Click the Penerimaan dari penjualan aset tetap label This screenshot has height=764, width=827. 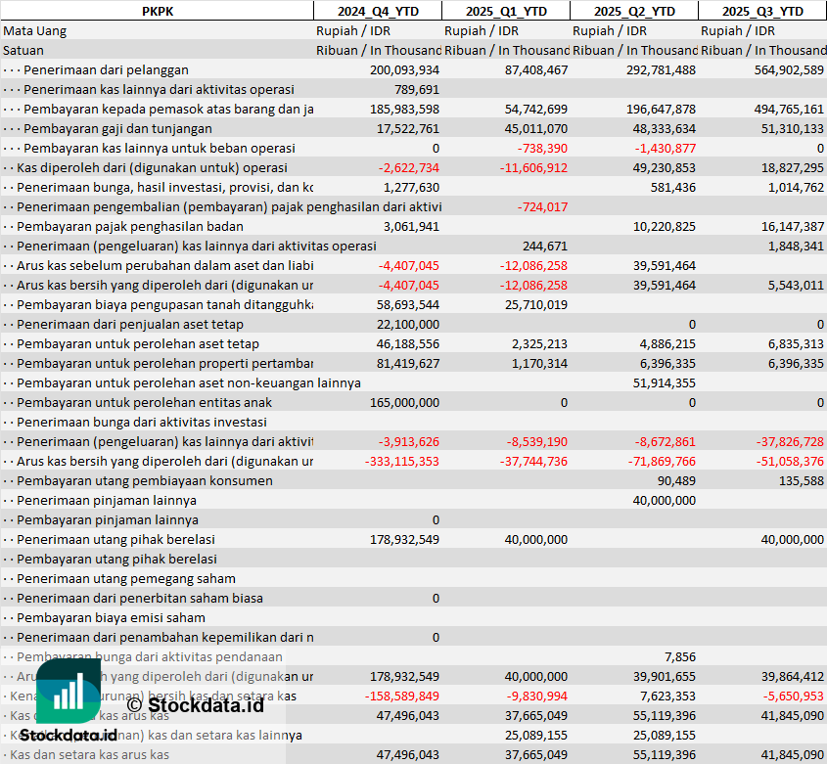130,324
